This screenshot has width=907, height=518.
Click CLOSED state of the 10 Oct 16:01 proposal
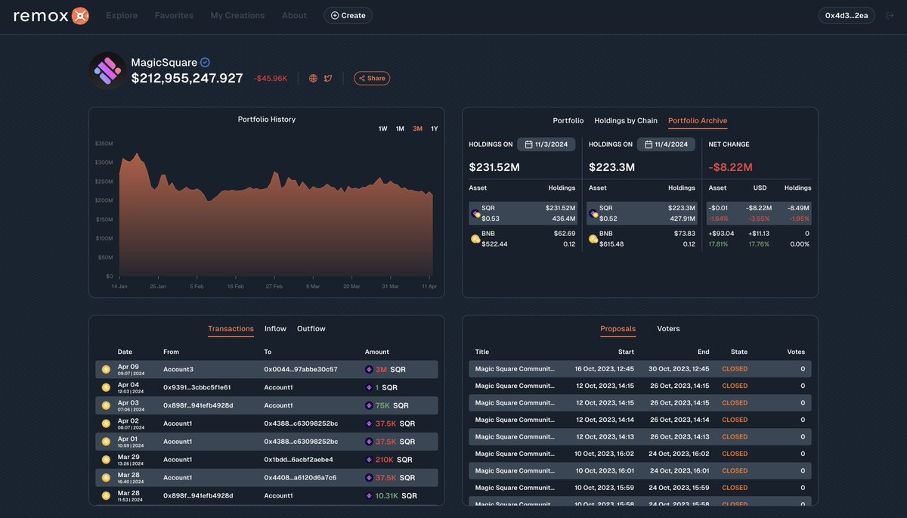(x=735, y=470)
